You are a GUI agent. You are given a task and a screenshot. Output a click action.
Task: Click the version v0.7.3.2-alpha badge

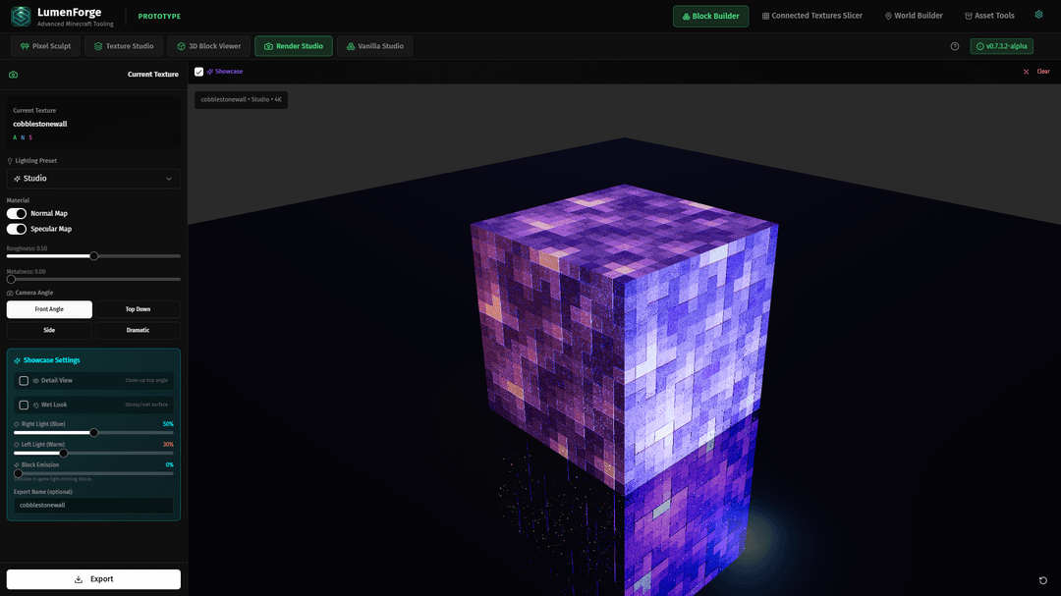[1001, 46]
